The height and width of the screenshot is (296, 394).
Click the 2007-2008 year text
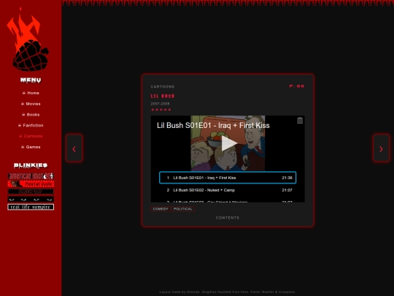pyautogui.click(x=160, y=104)
